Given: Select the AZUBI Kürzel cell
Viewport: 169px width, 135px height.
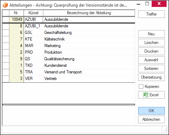Looking at the screenshot, I should pos(33,19).
